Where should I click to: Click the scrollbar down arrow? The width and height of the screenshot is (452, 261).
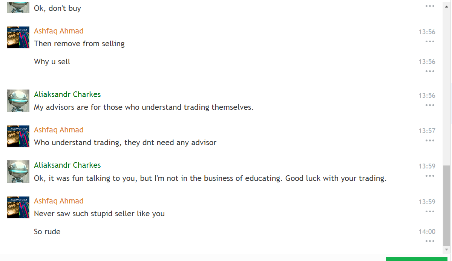(446, 250)
